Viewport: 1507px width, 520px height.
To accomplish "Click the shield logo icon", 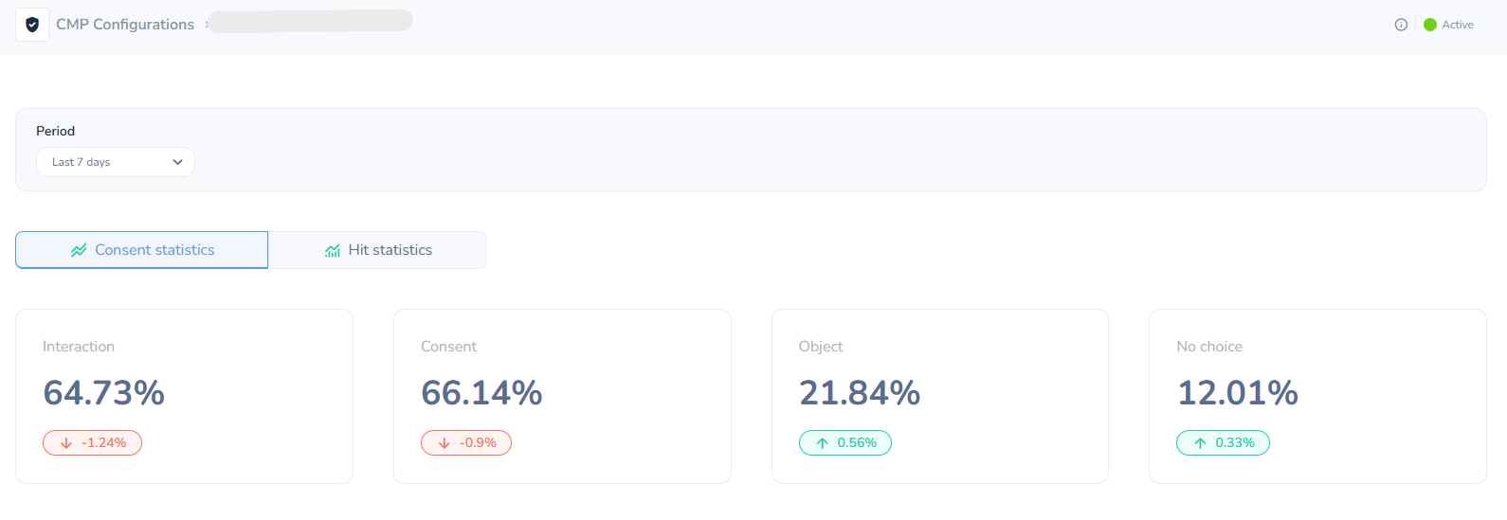I will [32, 25].
